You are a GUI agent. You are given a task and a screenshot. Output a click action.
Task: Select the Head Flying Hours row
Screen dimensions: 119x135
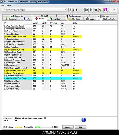[43, 84]
